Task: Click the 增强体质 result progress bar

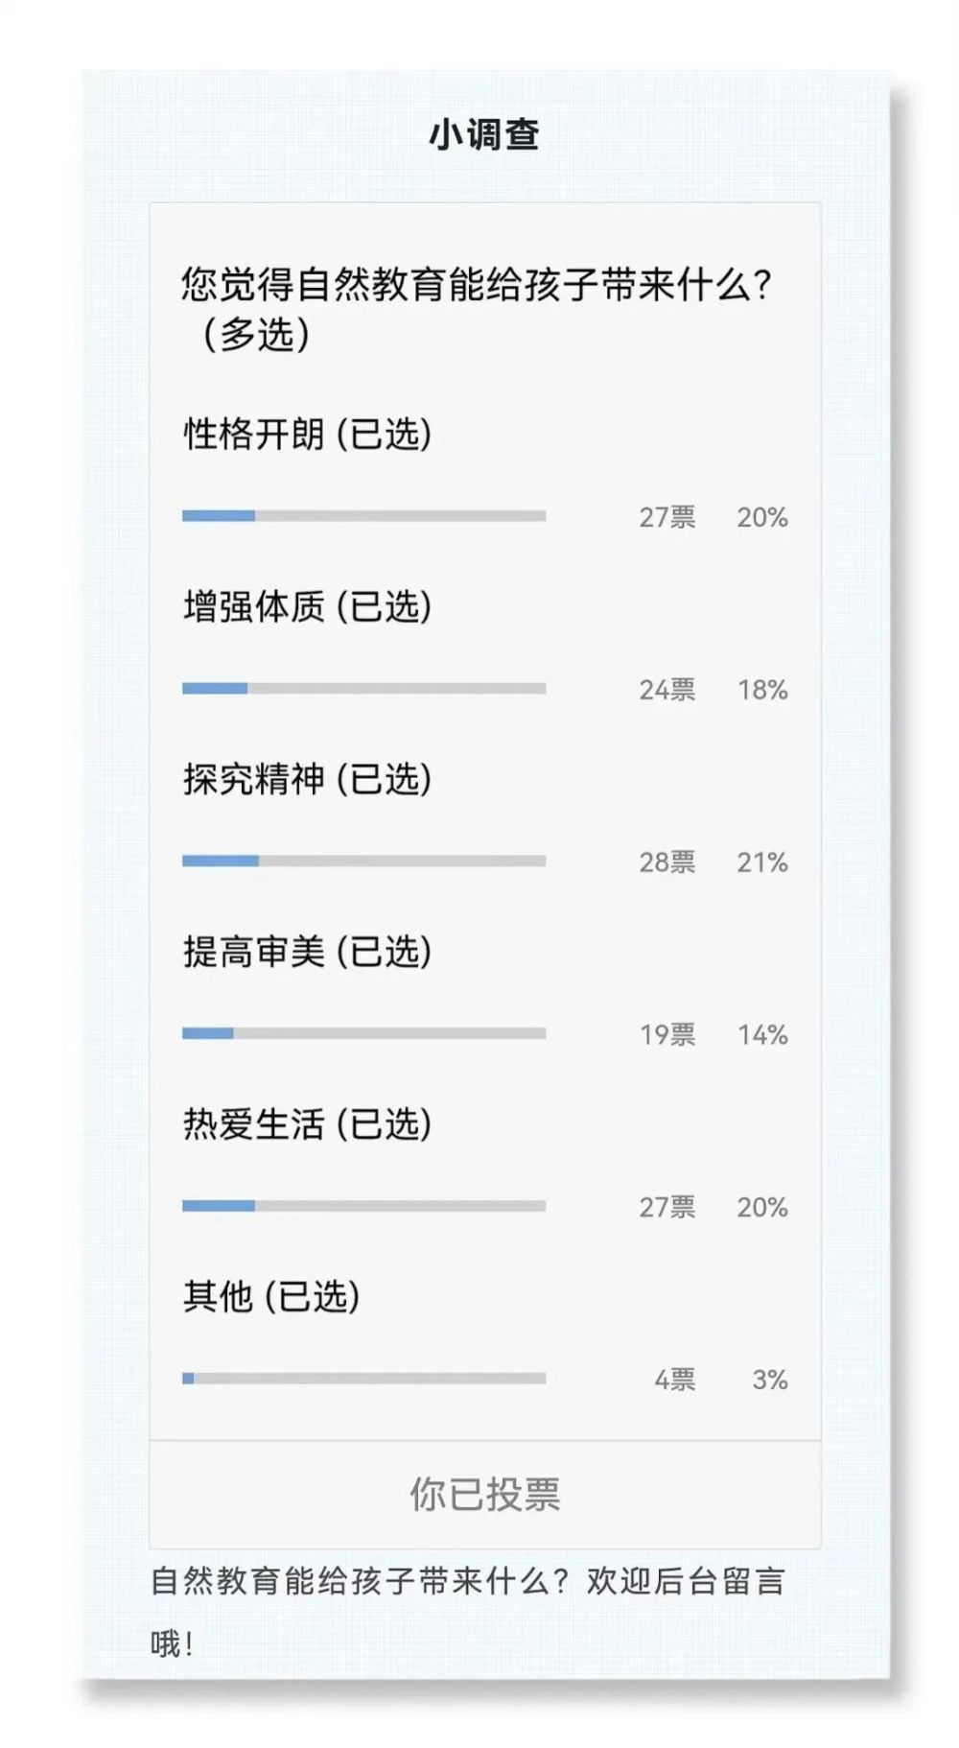Action: click(363, 689)
